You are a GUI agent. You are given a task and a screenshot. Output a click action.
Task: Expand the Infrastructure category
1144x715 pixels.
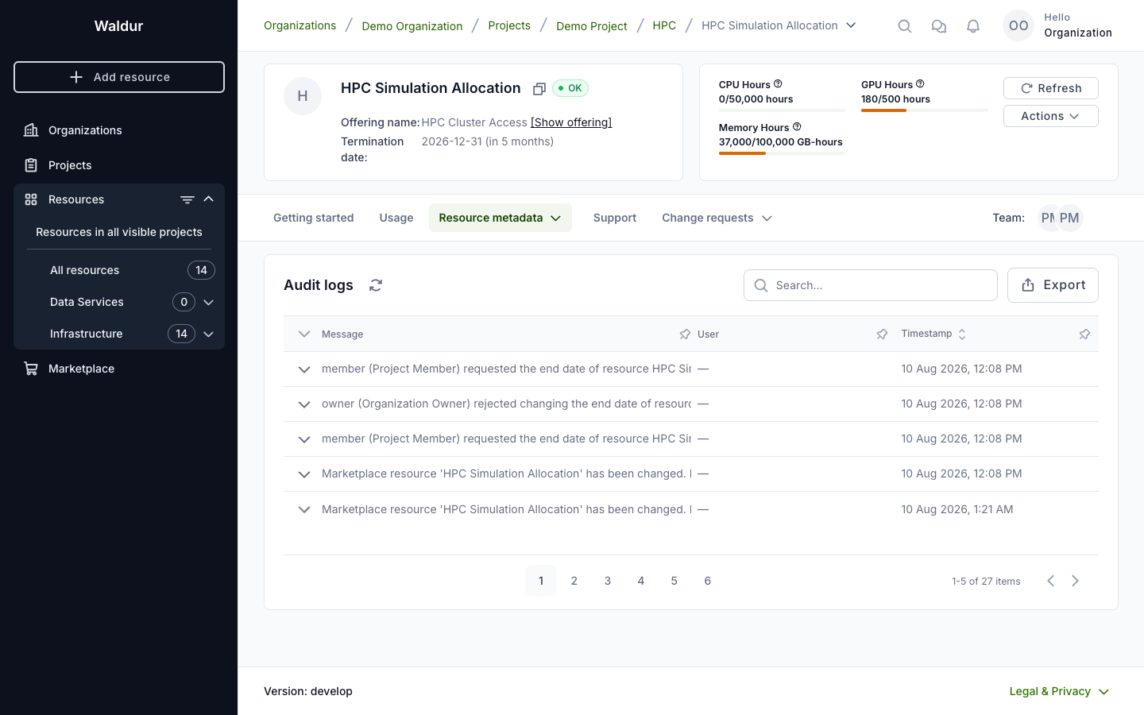209,334
